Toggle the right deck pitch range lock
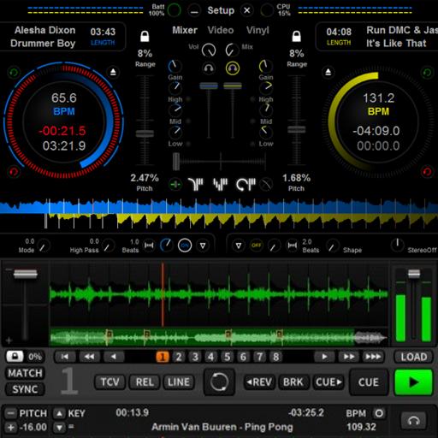 [x=297, y=36]
